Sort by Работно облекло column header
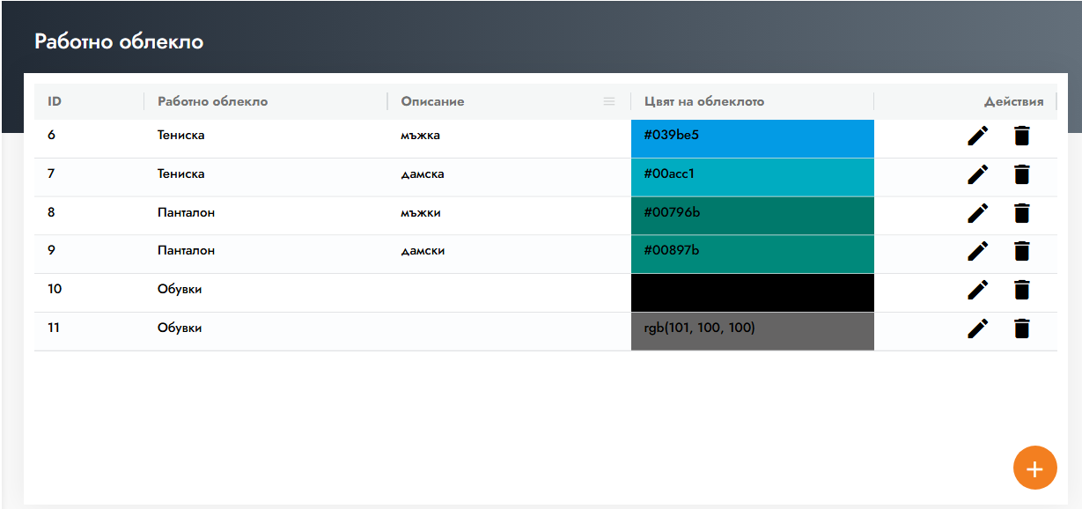 click(x=212, y=101)
